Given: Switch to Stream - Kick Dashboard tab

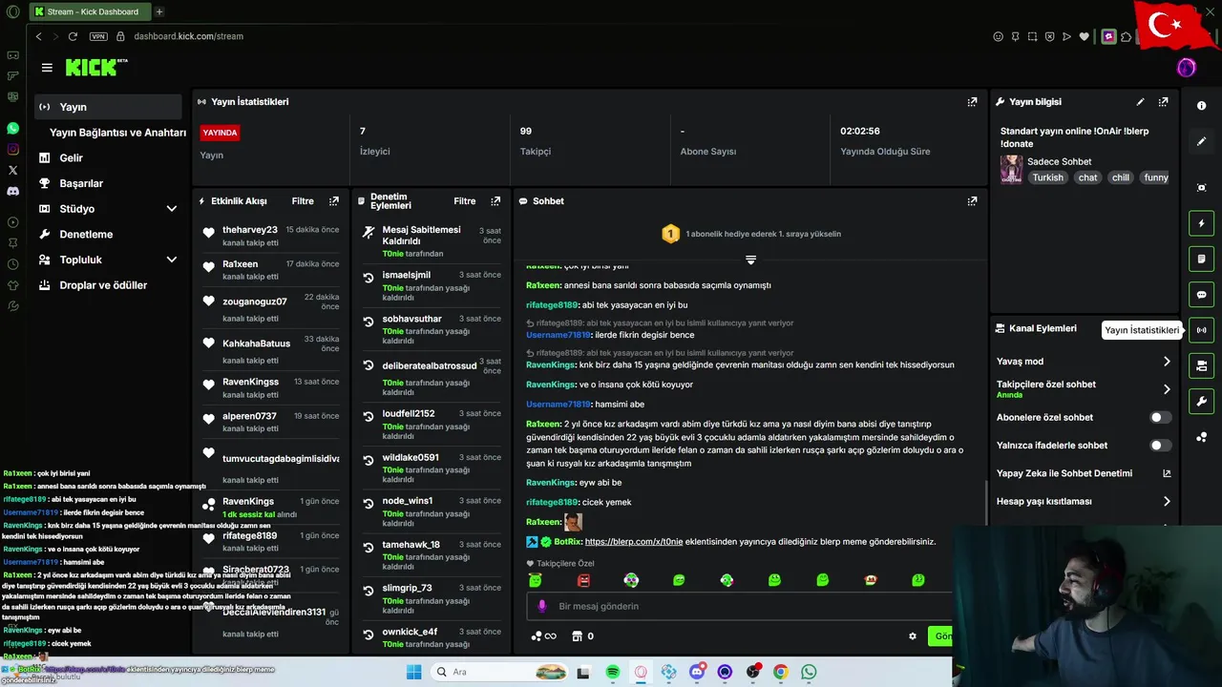Looking at the screenshot, I should click(89, 11).
